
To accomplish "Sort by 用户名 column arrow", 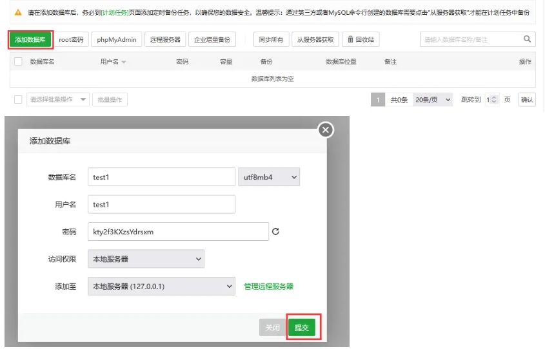I will [124, 62].
